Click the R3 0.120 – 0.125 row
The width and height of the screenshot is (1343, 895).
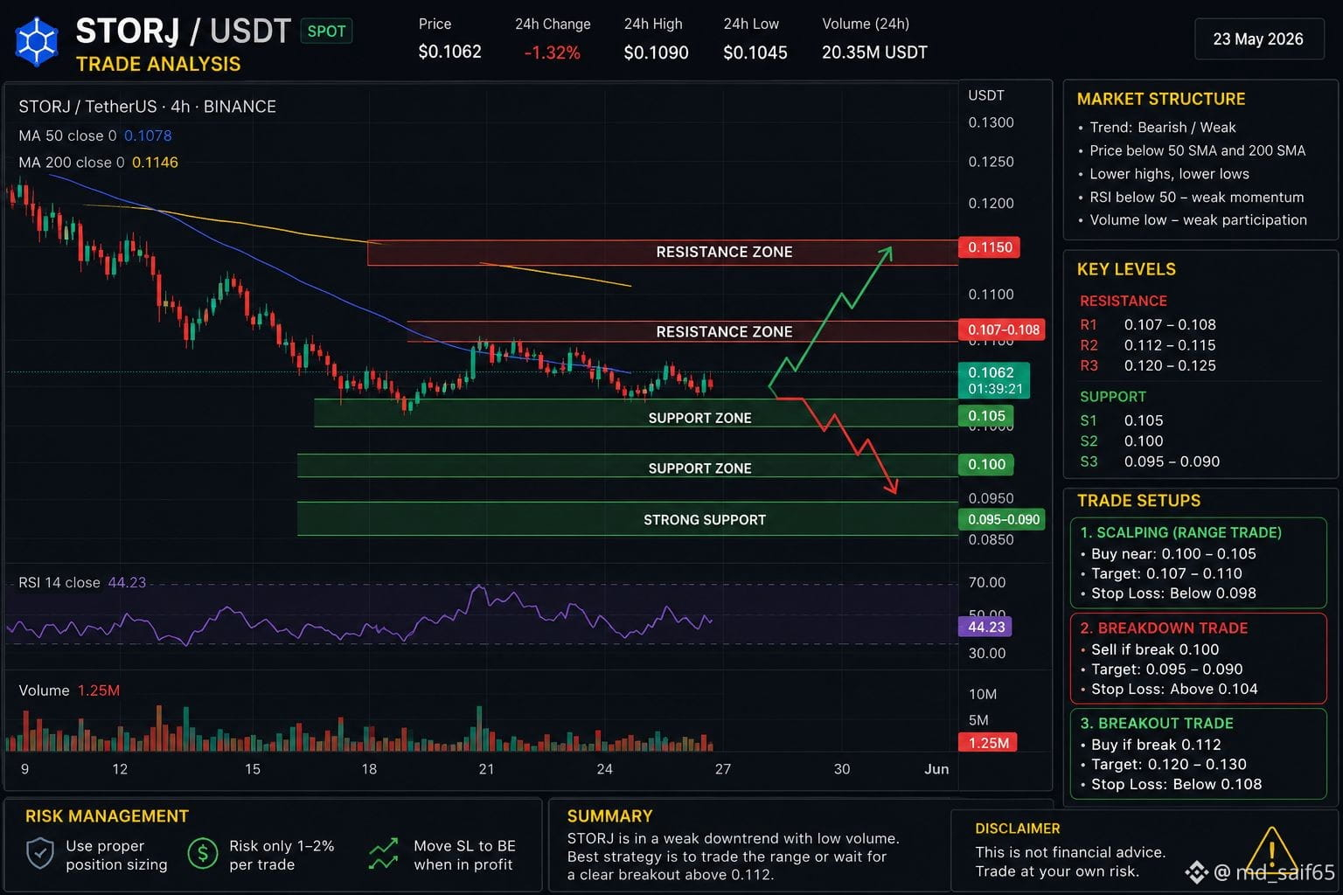click(x=1148, y=365)
